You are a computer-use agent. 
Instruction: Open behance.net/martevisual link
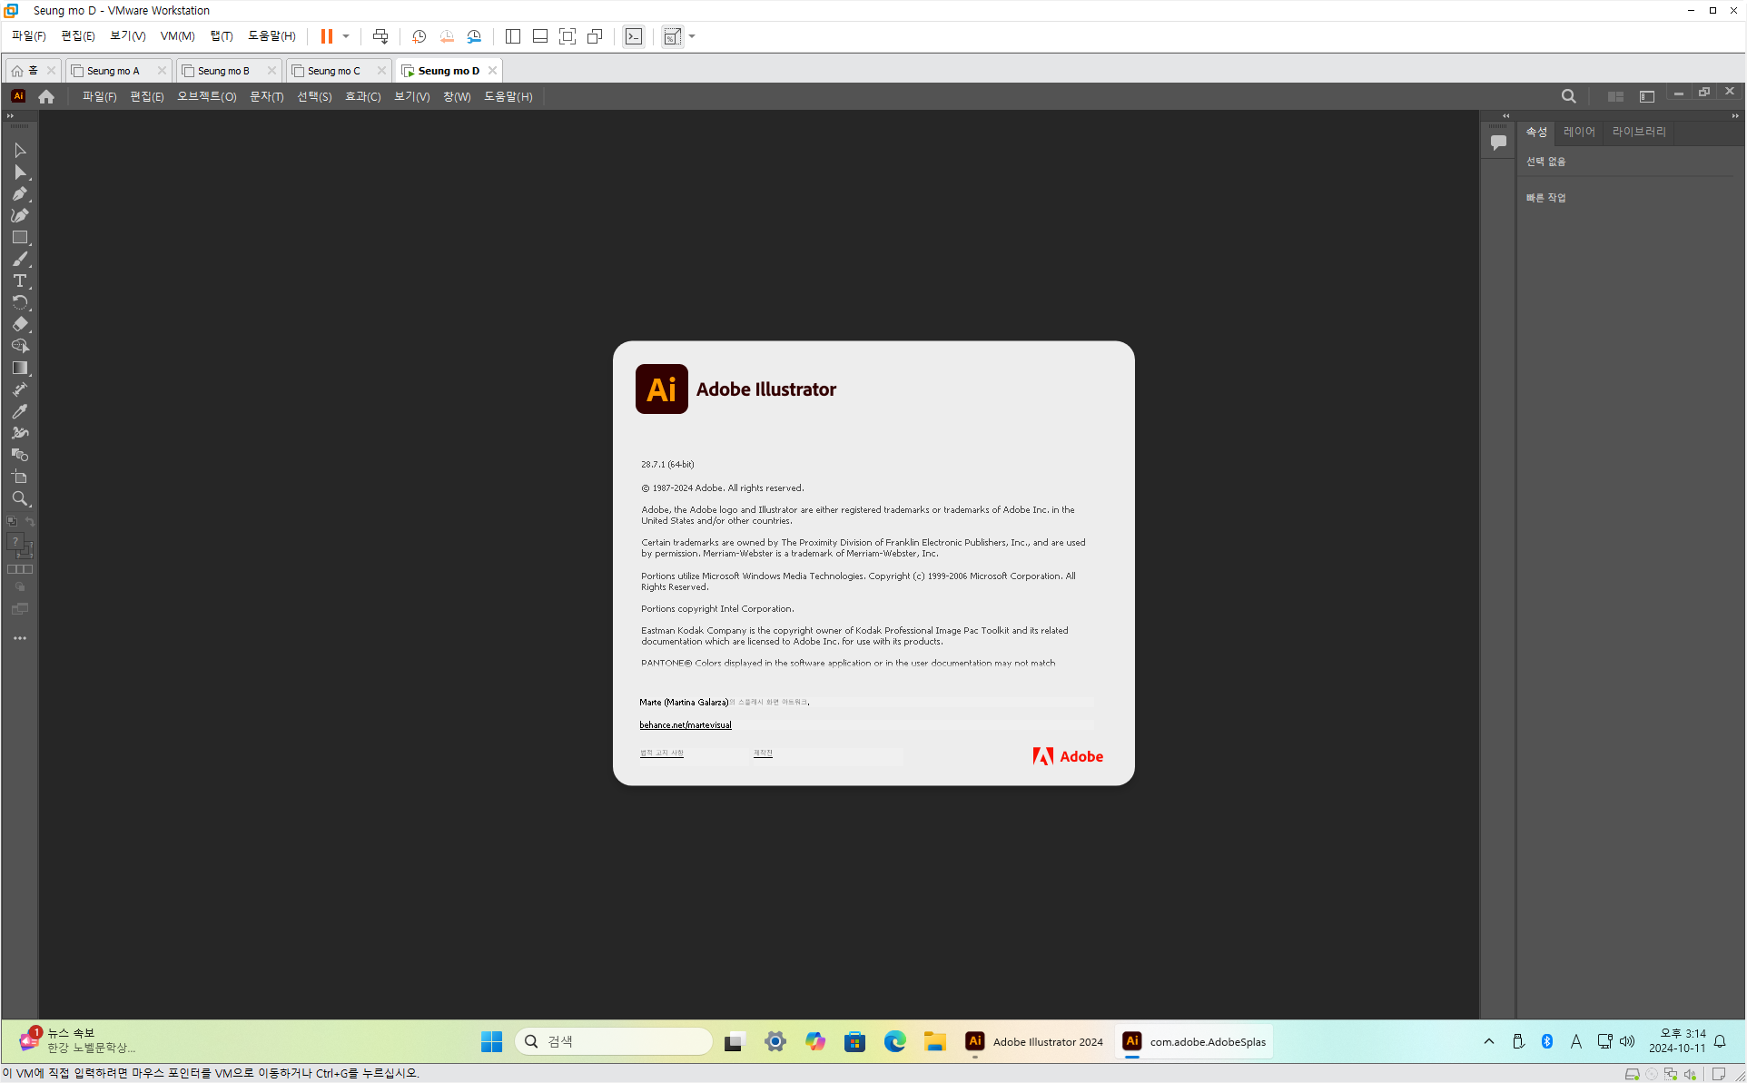[686, 724]
